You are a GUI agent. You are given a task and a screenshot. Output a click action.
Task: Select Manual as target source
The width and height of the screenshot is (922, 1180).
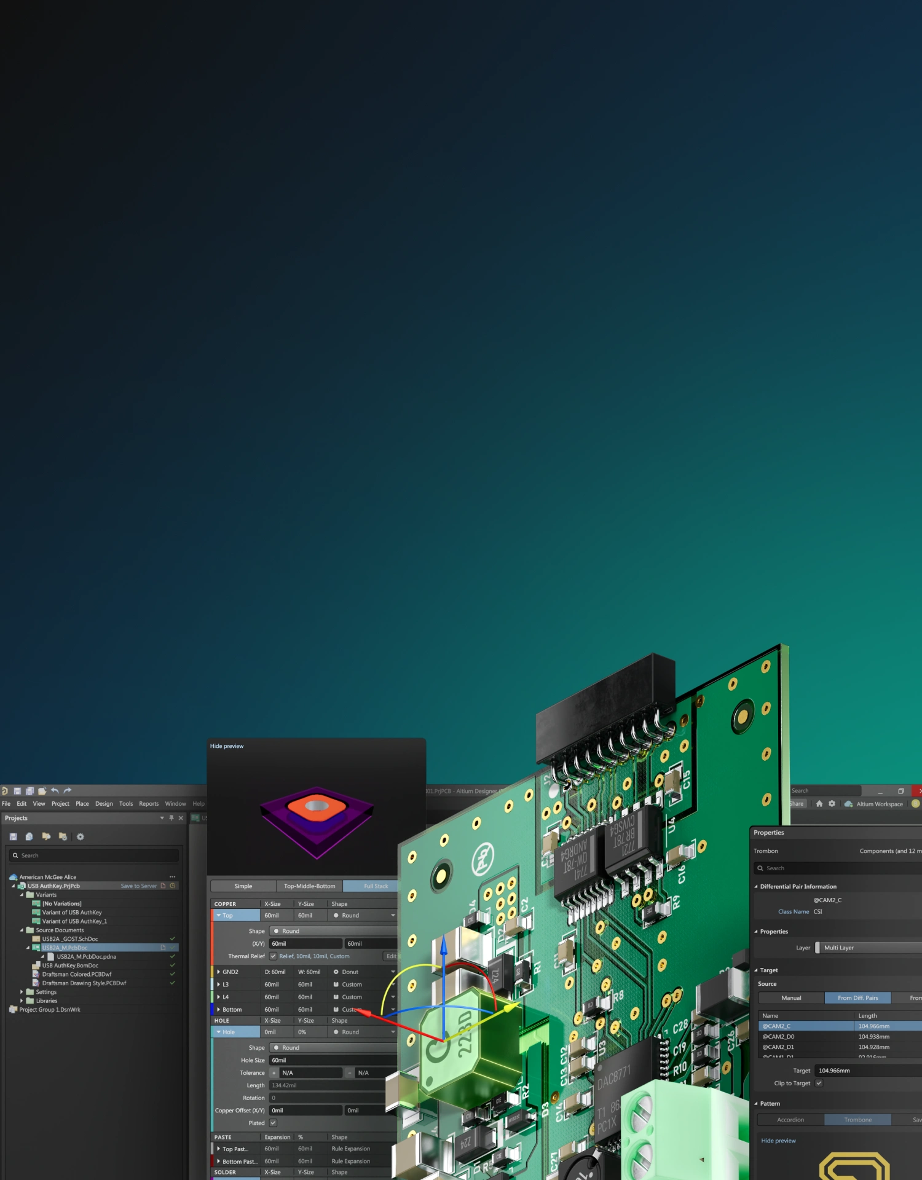tap(791, 998)
